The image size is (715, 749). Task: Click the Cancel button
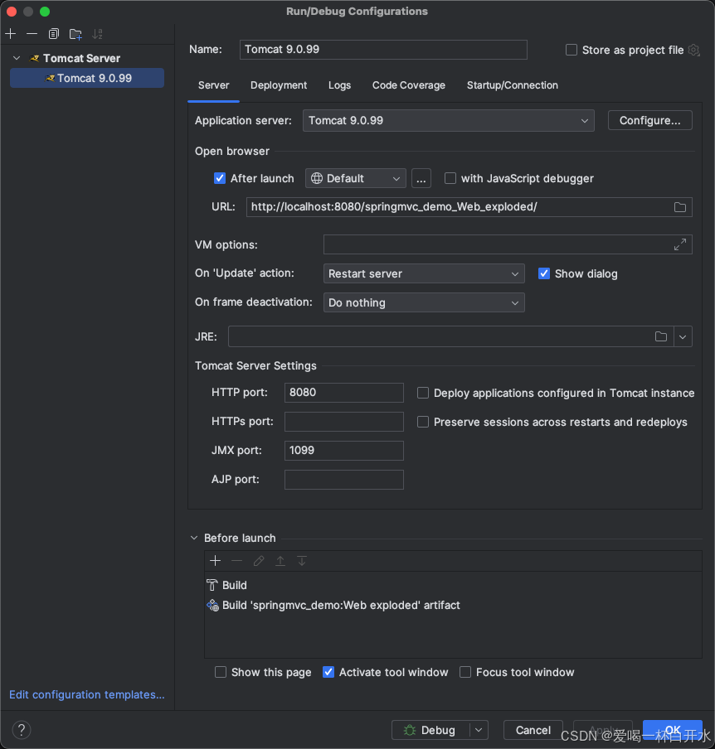tap(533, 730)
